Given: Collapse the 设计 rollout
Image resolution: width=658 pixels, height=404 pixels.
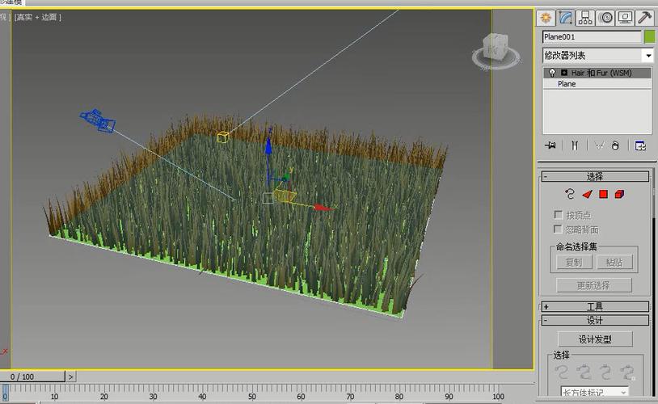Looking at the screenshot, I should 595,321.
